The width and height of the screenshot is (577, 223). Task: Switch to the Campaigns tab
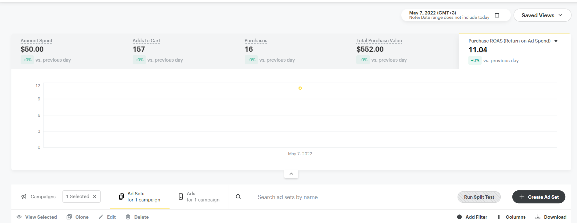[43, 197]
